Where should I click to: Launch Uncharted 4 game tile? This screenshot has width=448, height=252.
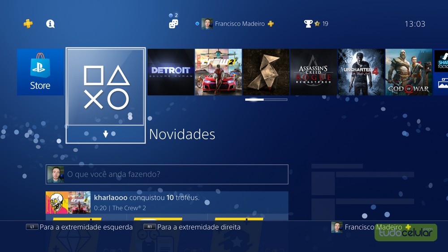click(x=361, y=72)
